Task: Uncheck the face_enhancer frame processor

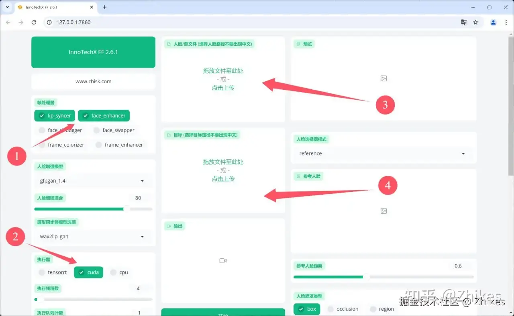Action: 104,116
